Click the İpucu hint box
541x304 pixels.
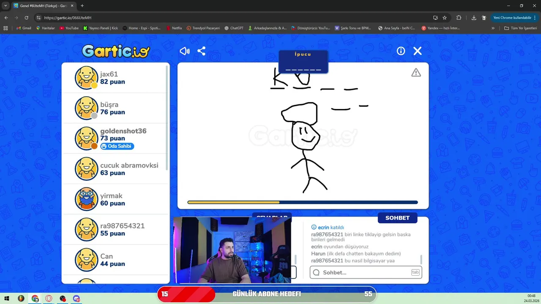pyautogui.click(x=303, y=62)
